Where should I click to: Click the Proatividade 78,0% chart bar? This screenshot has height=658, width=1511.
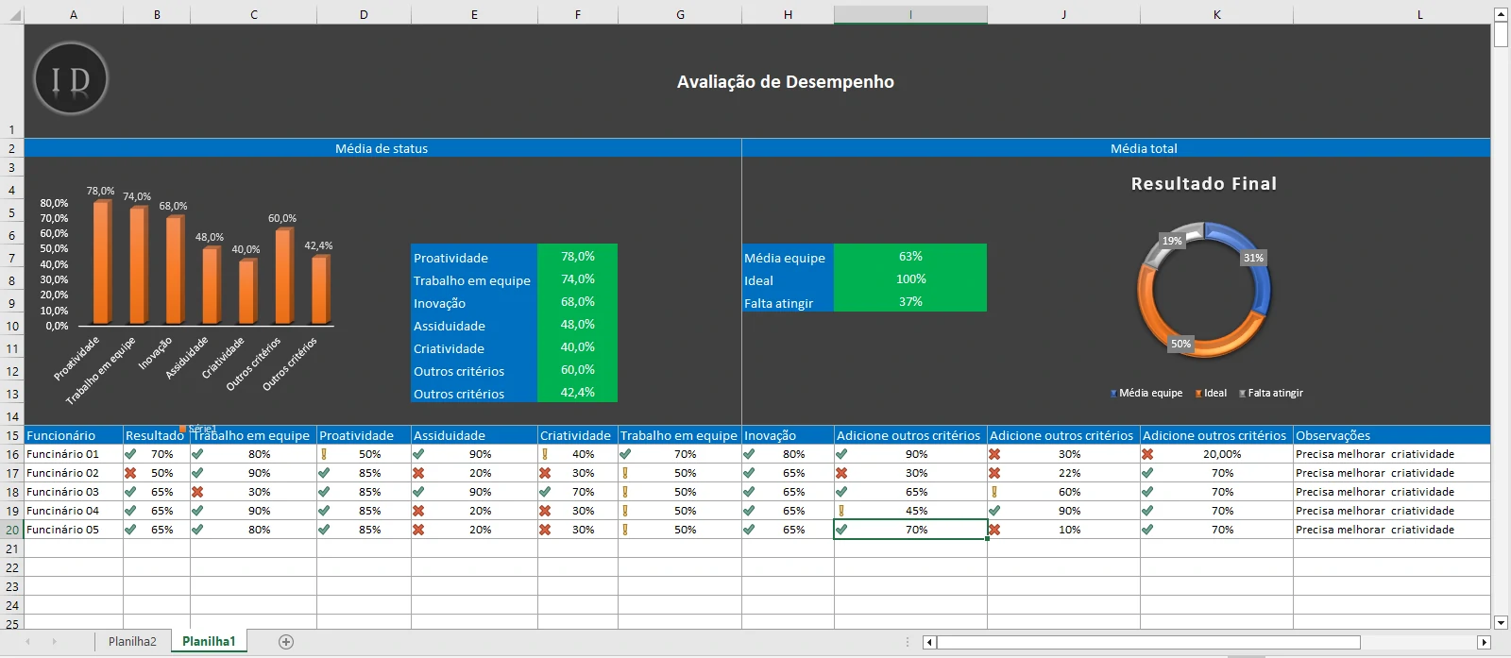pyautogui.click(x=101, y=262)
